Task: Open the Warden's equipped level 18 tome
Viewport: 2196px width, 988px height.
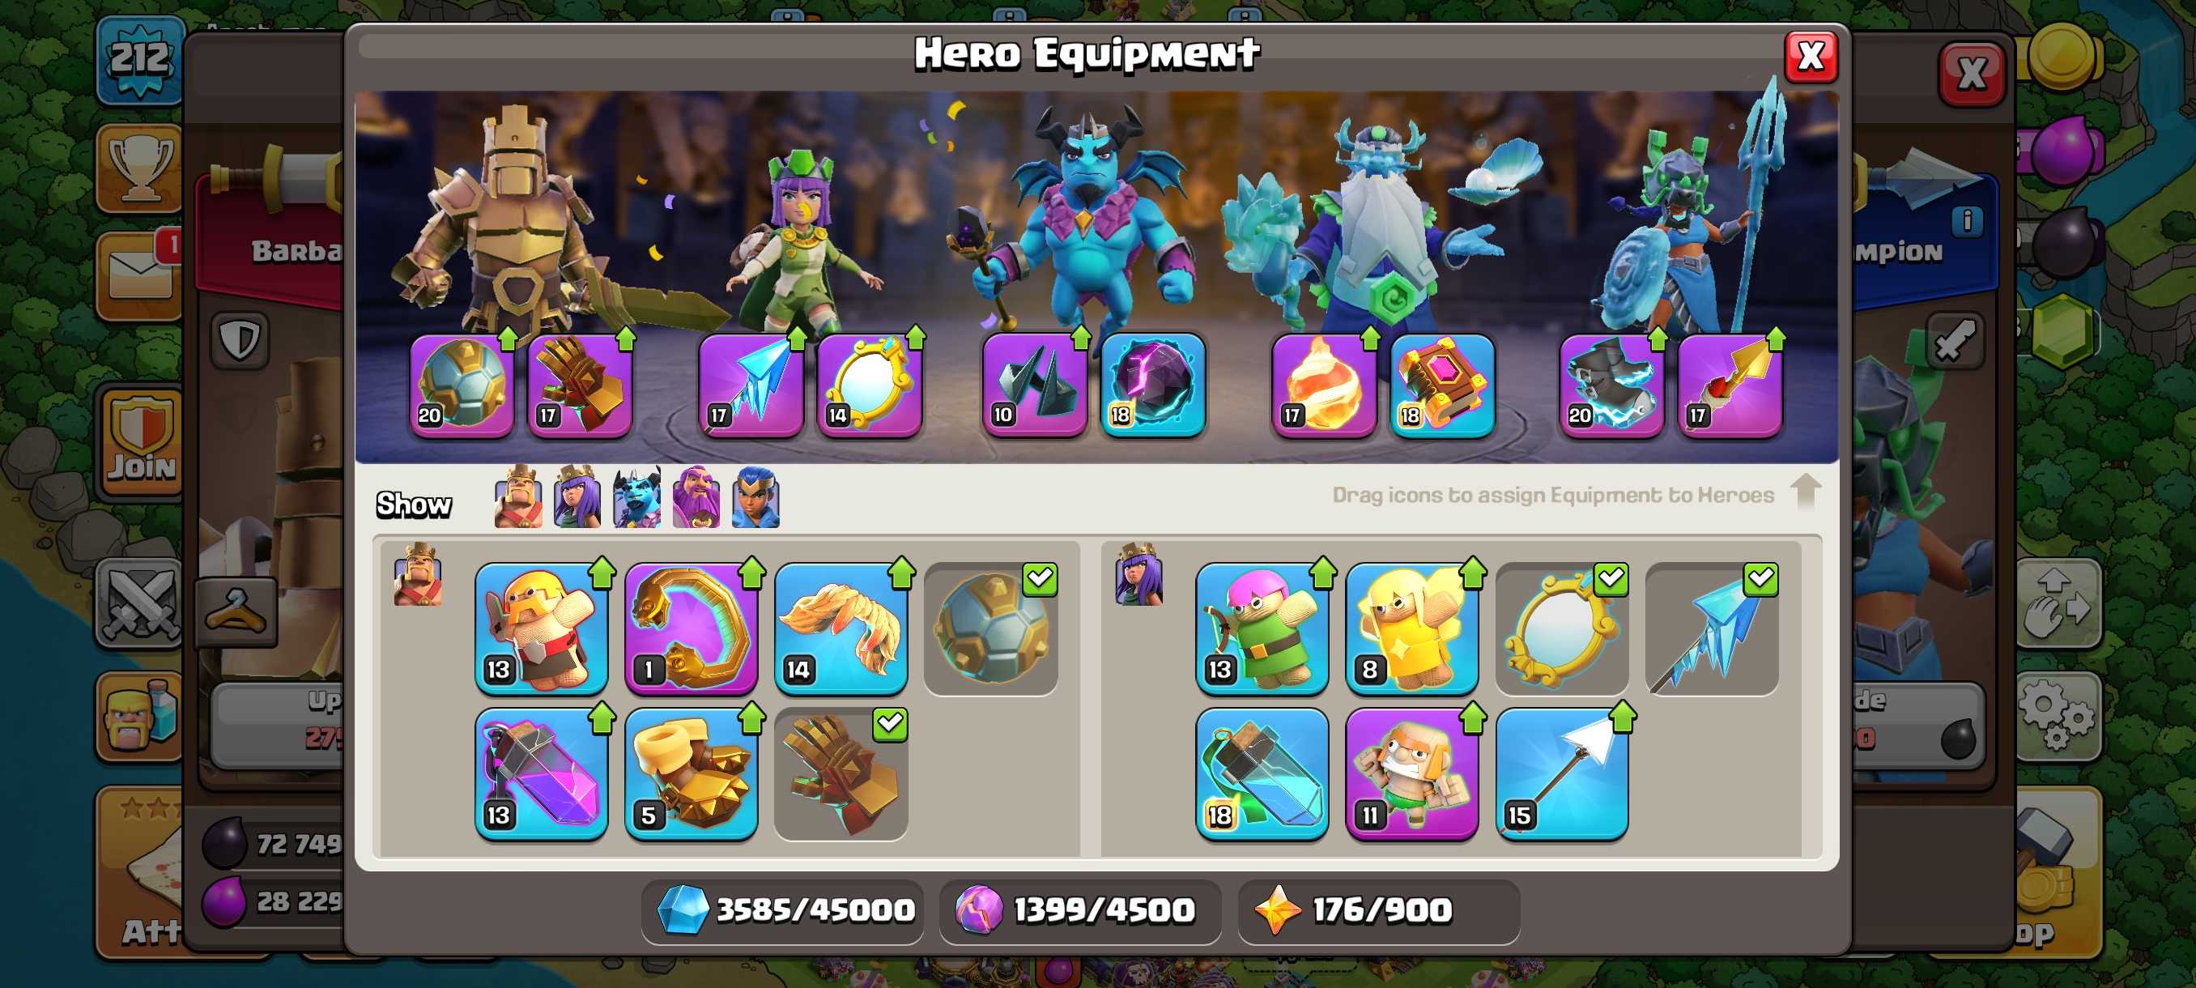Action: [1442, 385]
